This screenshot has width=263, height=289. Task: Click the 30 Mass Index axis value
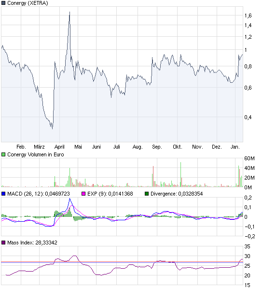(x=248, y=256)
